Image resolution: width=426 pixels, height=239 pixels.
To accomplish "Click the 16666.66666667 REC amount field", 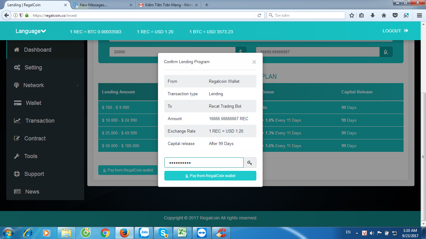I will pos(318,52).
